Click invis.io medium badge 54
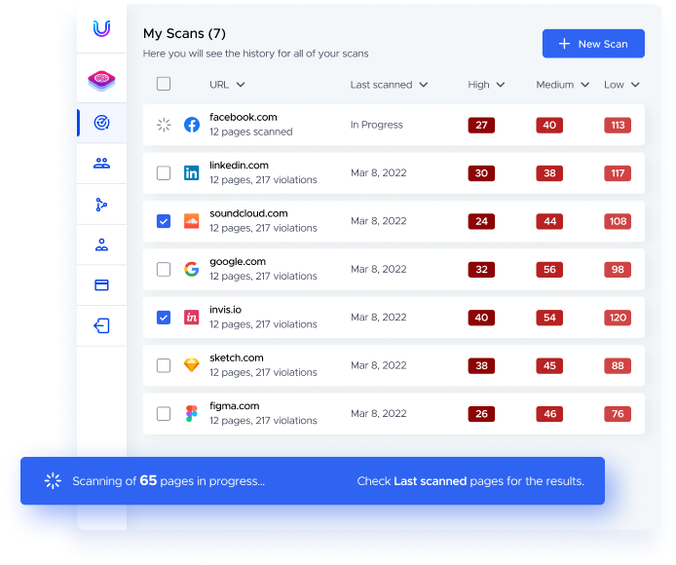This screenshot has height=565, width=676. (x=549, y=318)
